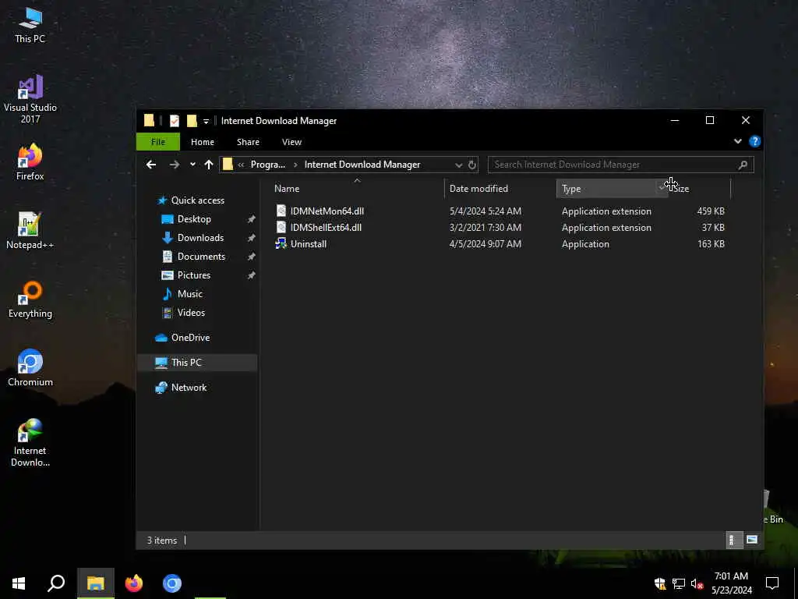Viewport: 798px width, 599px height.
Task: Open the notification center
Action: [772, 583]
